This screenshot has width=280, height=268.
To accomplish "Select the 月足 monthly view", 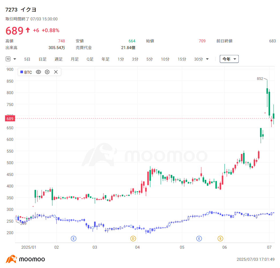I will click(x=74, y=59).
